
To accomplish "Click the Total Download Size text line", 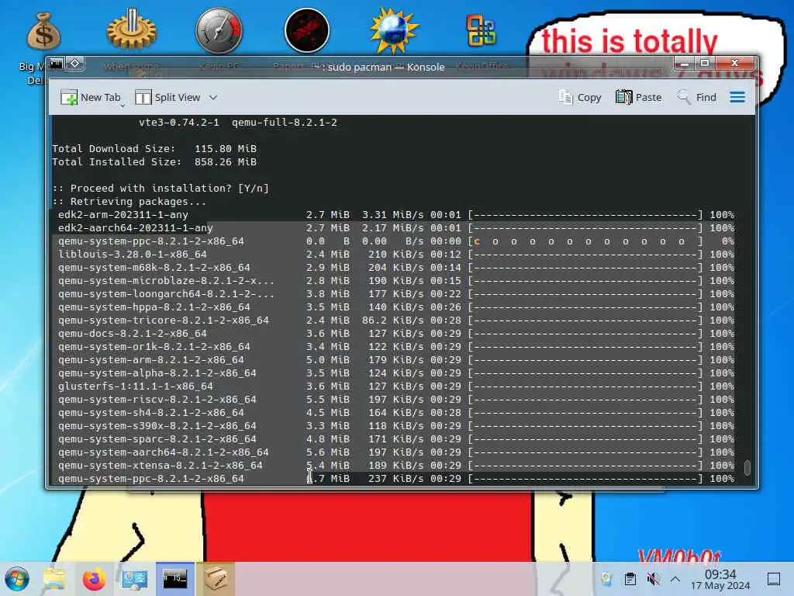I will pos(154,149).
